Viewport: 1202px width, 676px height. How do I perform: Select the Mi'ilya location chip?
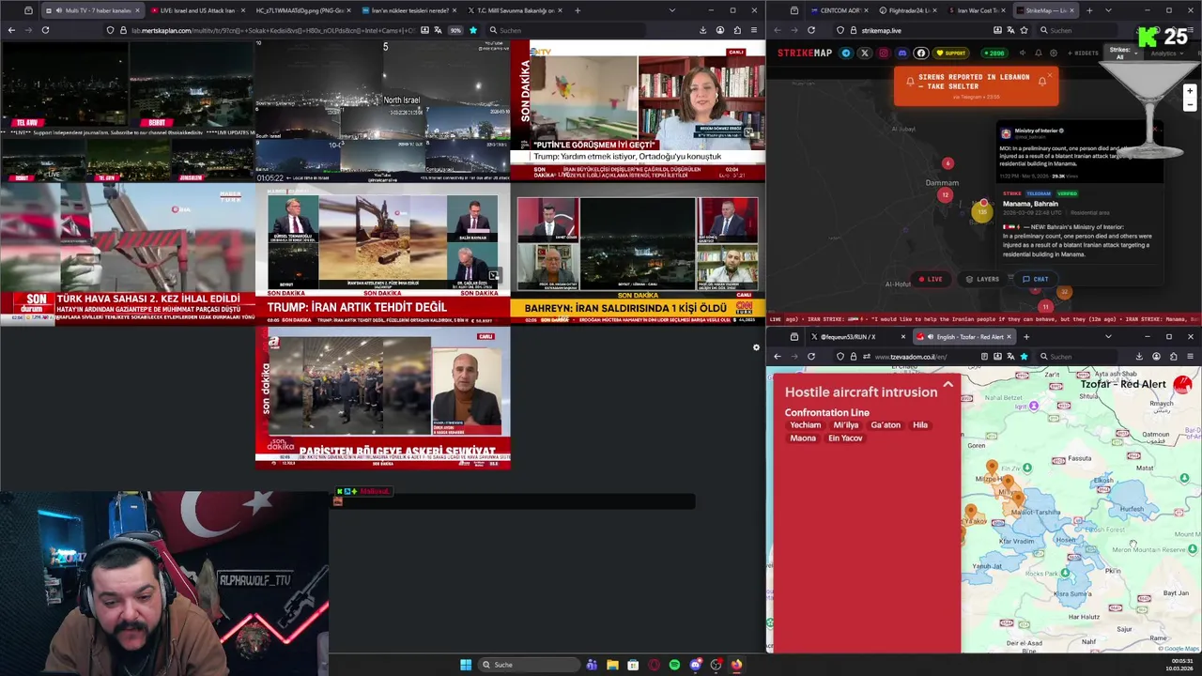(x=845, y=425)
